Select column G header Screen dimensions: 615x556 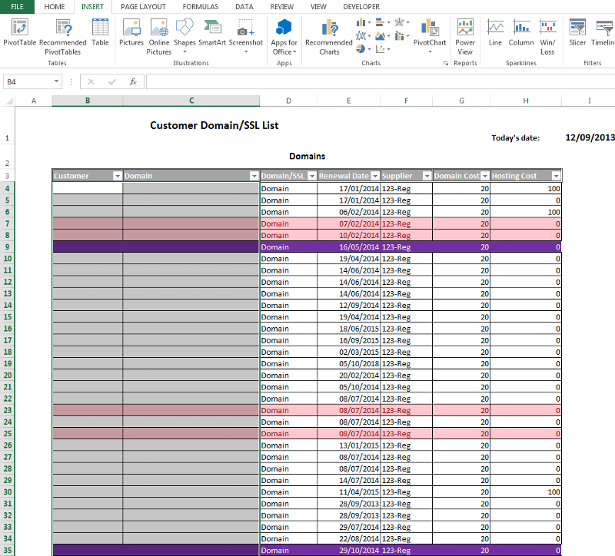tap(461, 101)
